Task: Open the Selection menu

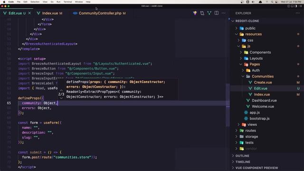Action: (35, 2)
